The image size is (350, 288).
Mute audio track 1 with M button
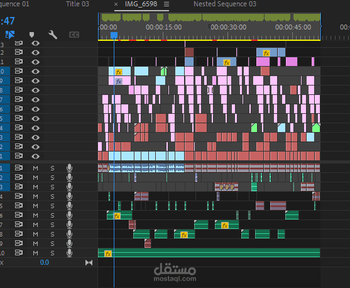point(35,169)
